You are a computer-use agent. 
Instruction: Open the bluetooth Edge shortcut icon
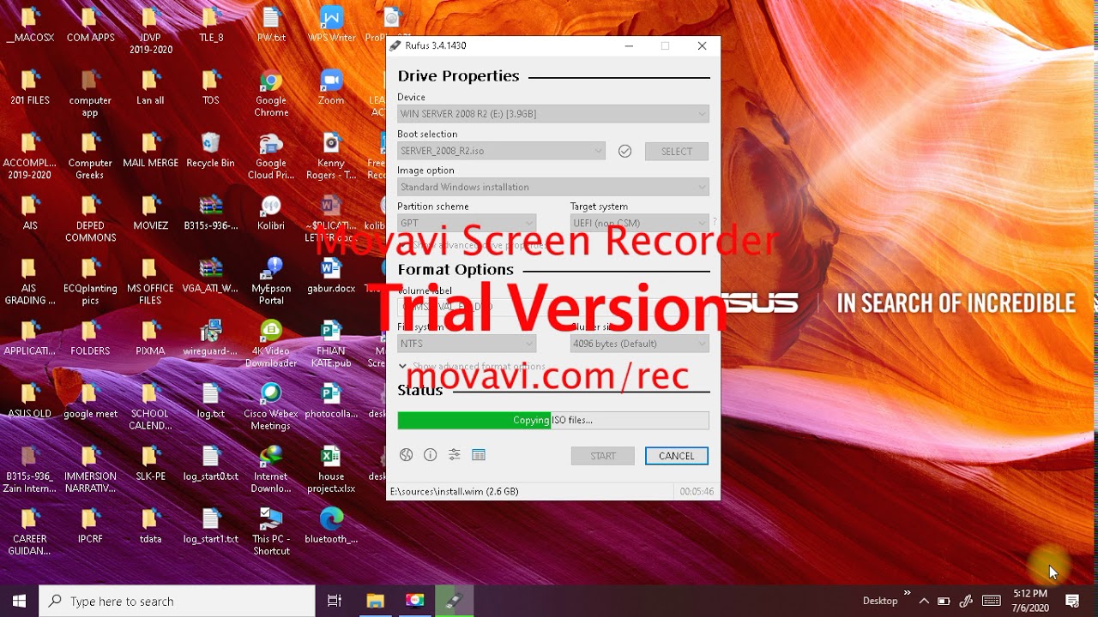[331, 526]
